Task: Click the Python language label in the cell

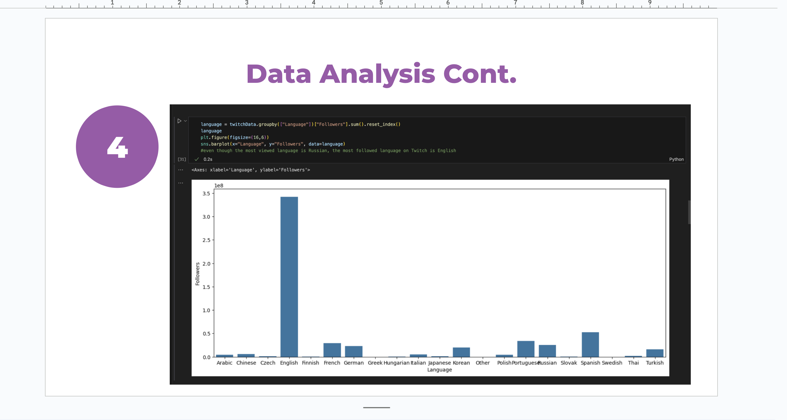Action: pos(676,159)
